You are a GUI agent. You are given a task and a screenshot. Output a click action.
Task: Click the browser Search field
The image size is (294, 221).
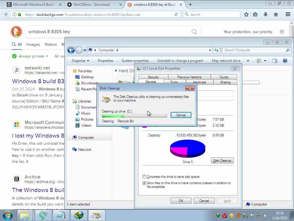click(x=212, y=14)
